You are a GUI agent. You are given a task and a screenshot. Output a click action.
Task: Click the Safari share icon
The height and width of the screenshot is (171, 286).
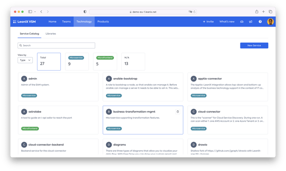(257, 11)
